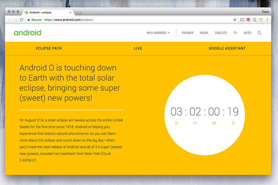Open the TV navigation link
Viewport: 278px width, 185px height.
pos(235,33)
